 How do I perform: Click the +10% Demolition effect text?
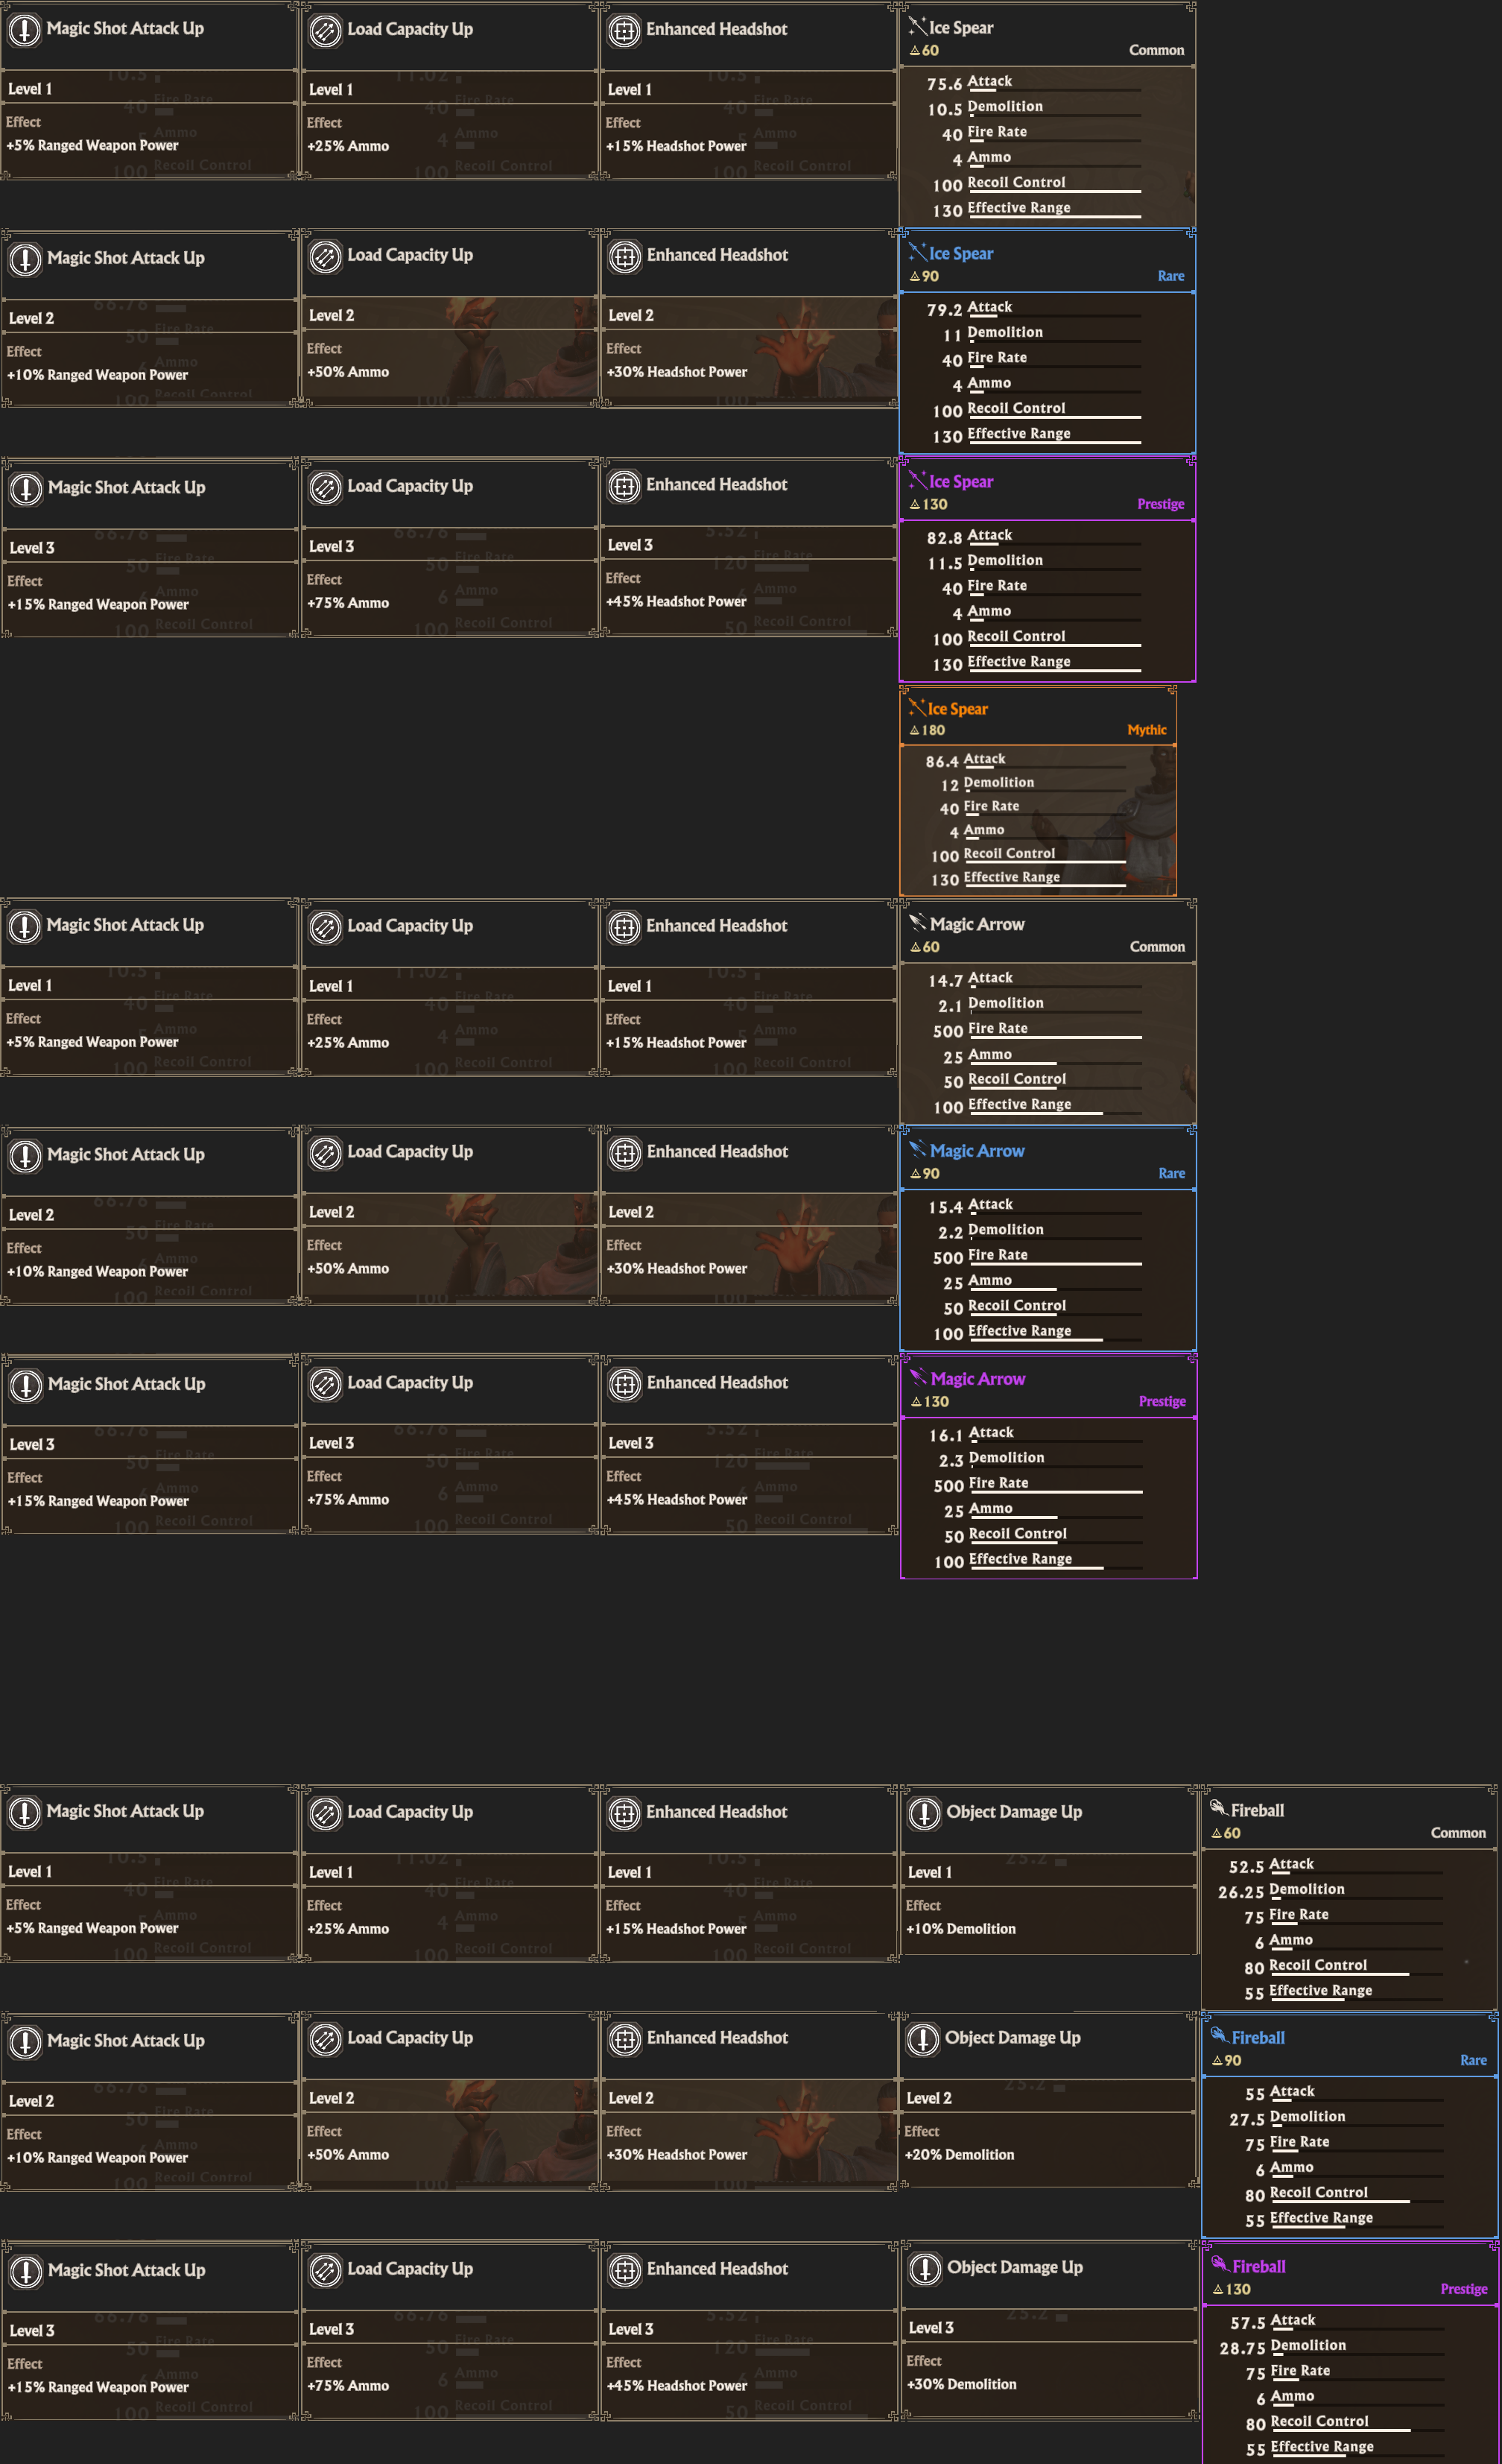(x=960, y=1929)
